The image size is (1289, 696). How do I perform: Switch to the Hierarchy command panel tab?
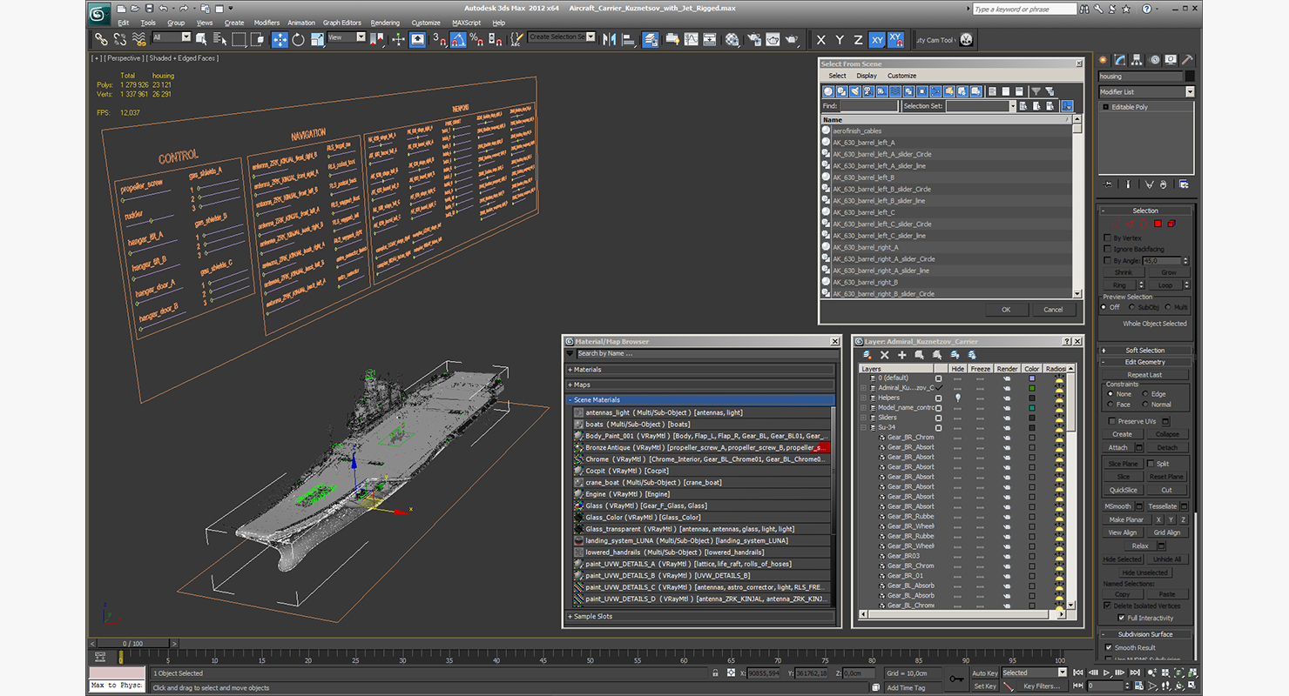1137,59
